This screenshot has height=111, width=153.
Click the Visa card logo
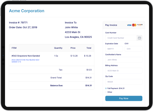click(x=129, y=25)
